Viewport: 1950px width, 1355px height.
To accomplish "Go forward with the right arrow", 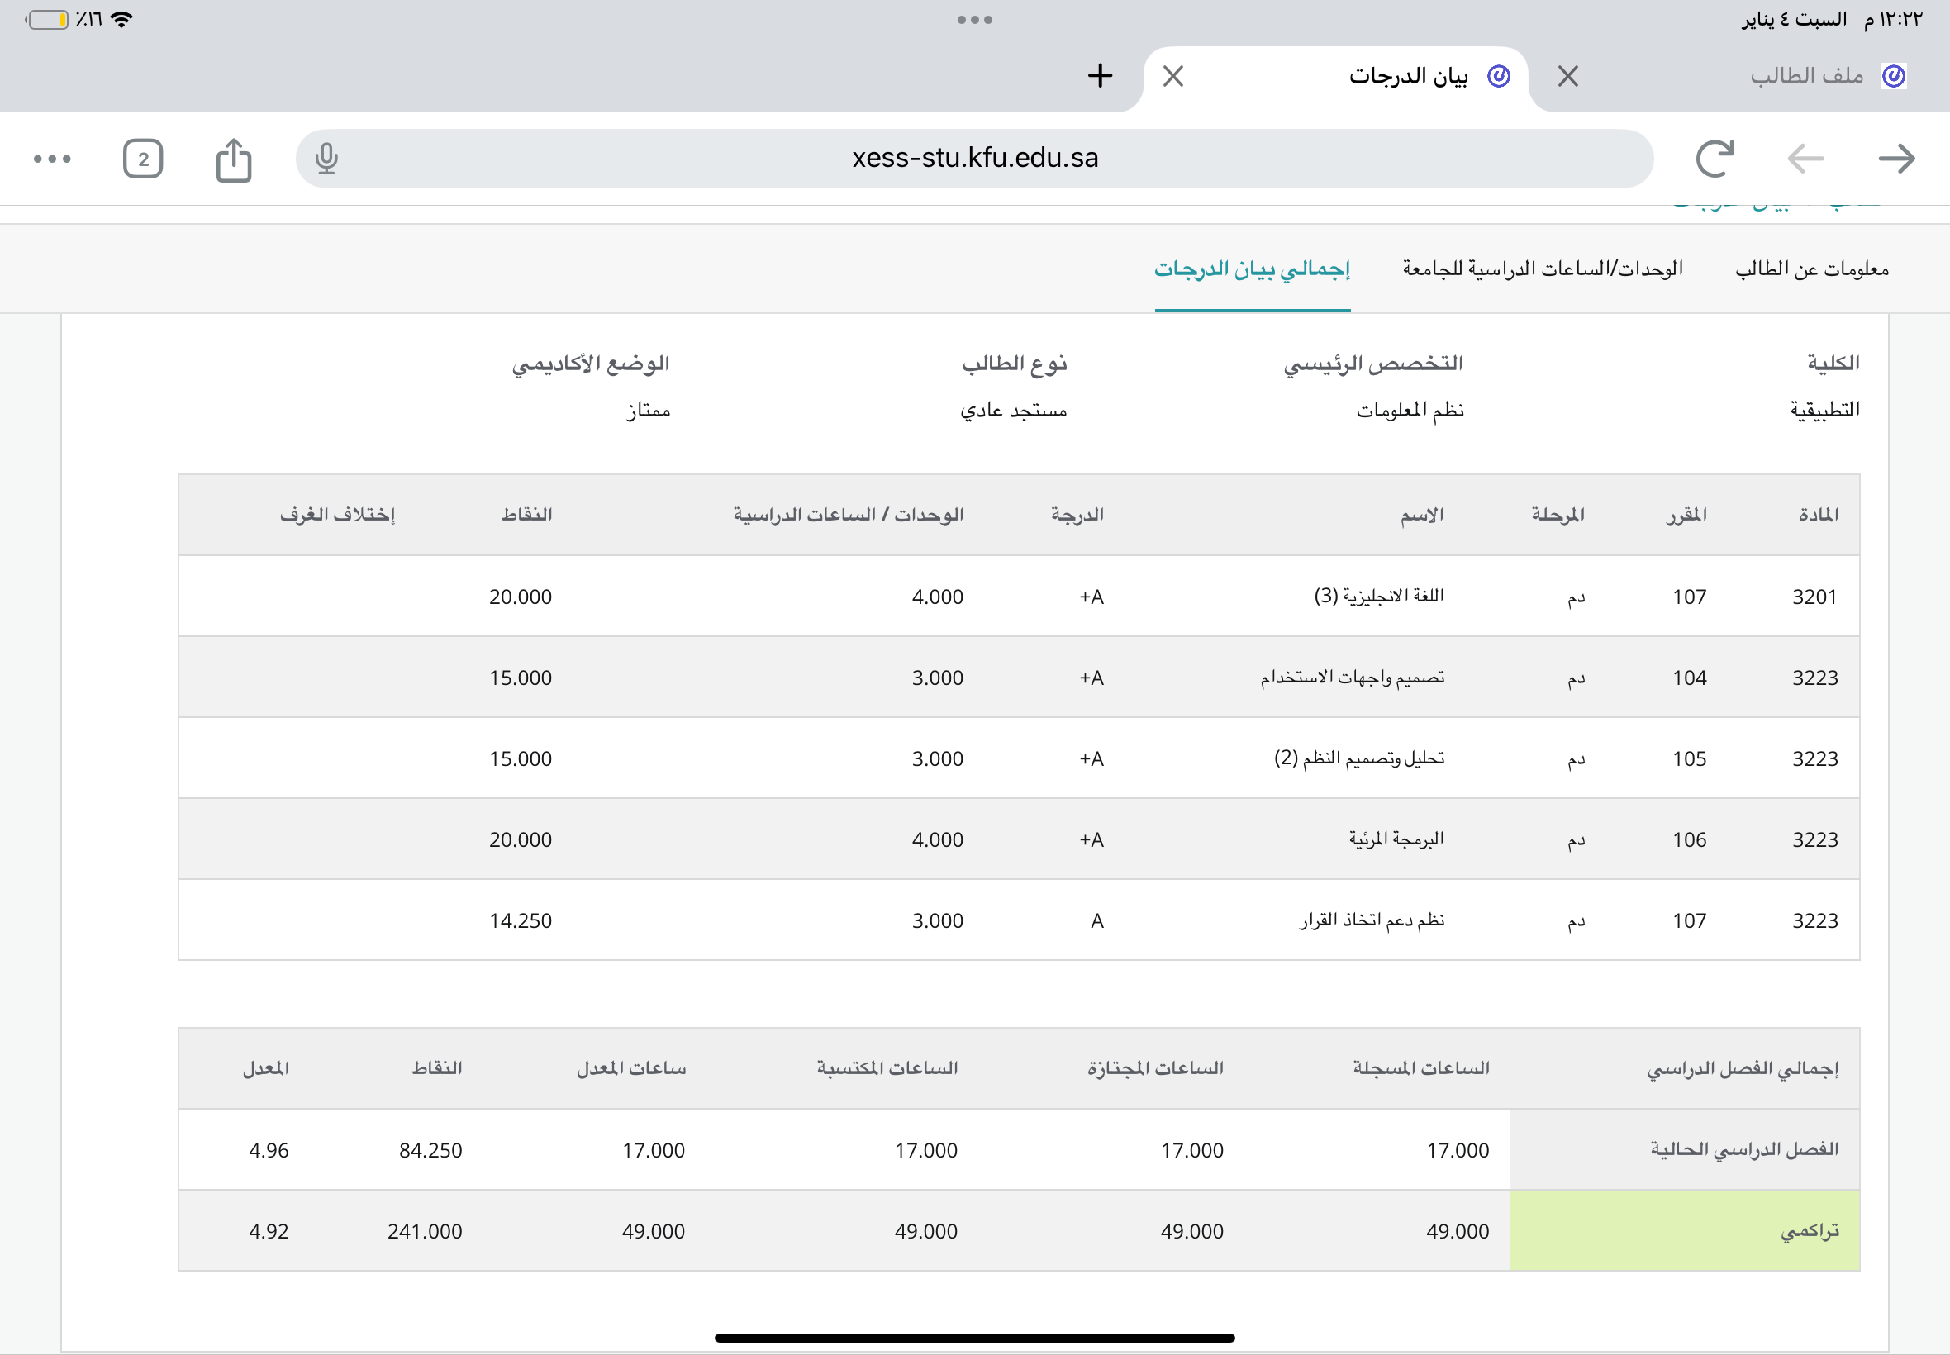I will (1896, 159).
